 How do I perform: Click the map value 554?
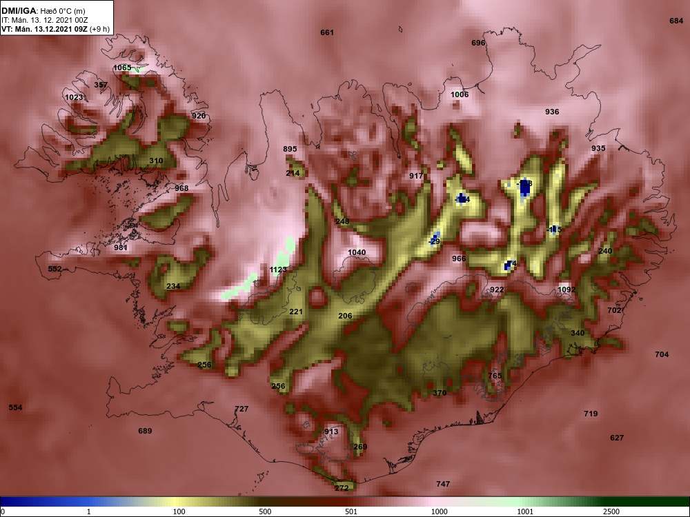point(15,407)
